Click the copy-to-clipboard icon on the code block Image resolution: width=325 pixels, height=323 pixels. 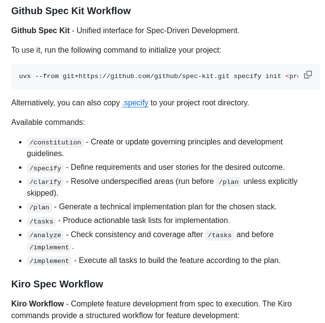point(308,75)
